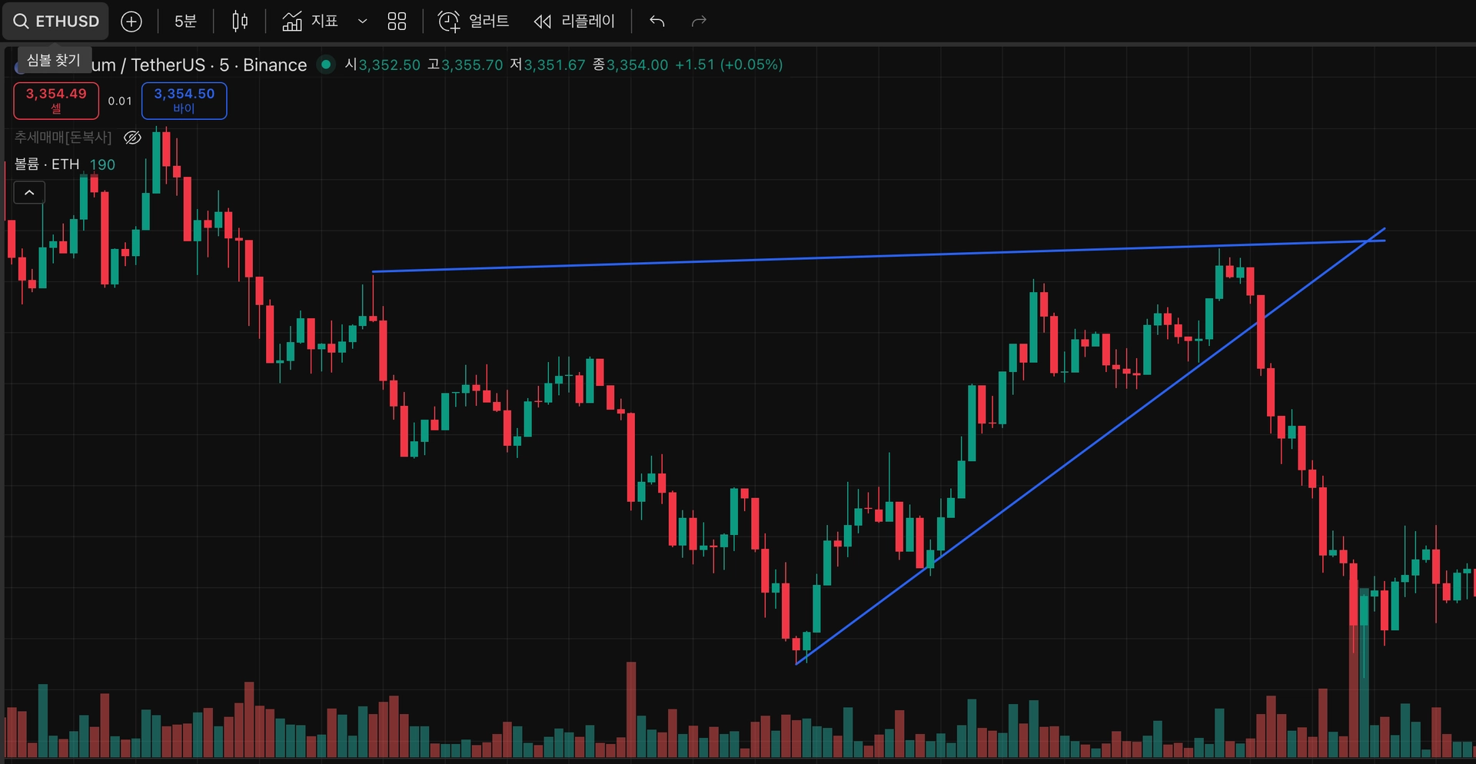Open the chart layout grid icon
1476x764 pixels.
point(397,22)
